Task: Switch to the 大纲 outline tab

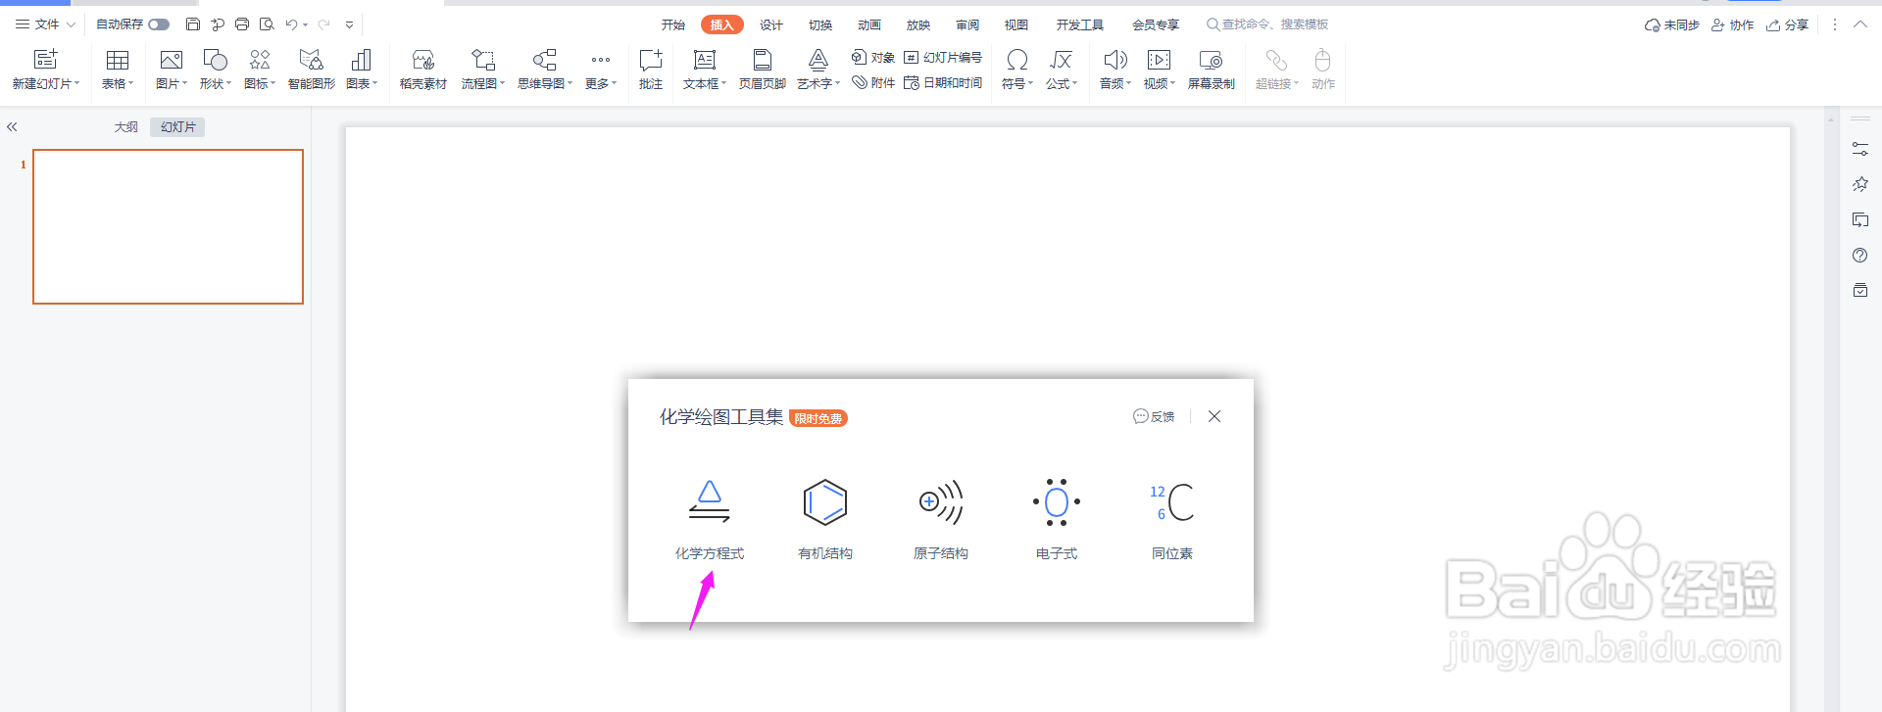Action: point(126,126)
